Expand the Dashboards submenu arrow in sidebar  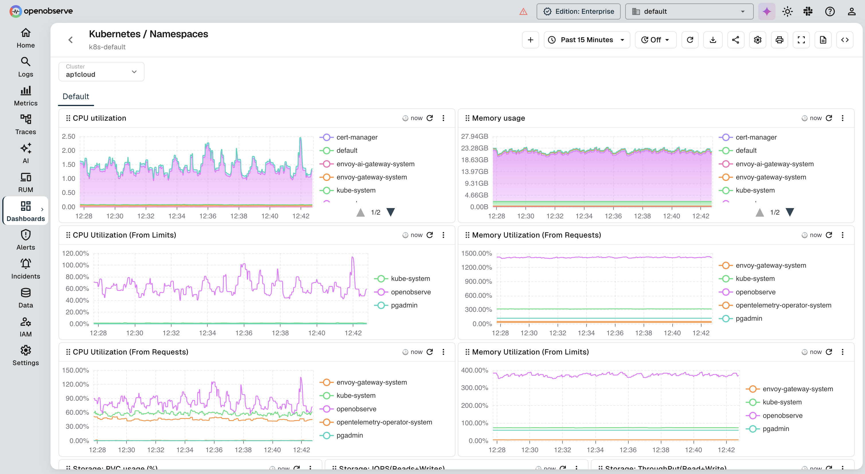point(42,209)
